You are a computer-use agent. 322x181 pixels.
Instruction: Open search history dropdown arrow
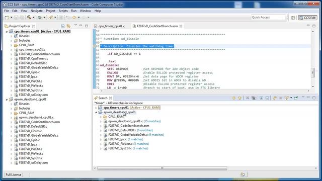(291, 98)
